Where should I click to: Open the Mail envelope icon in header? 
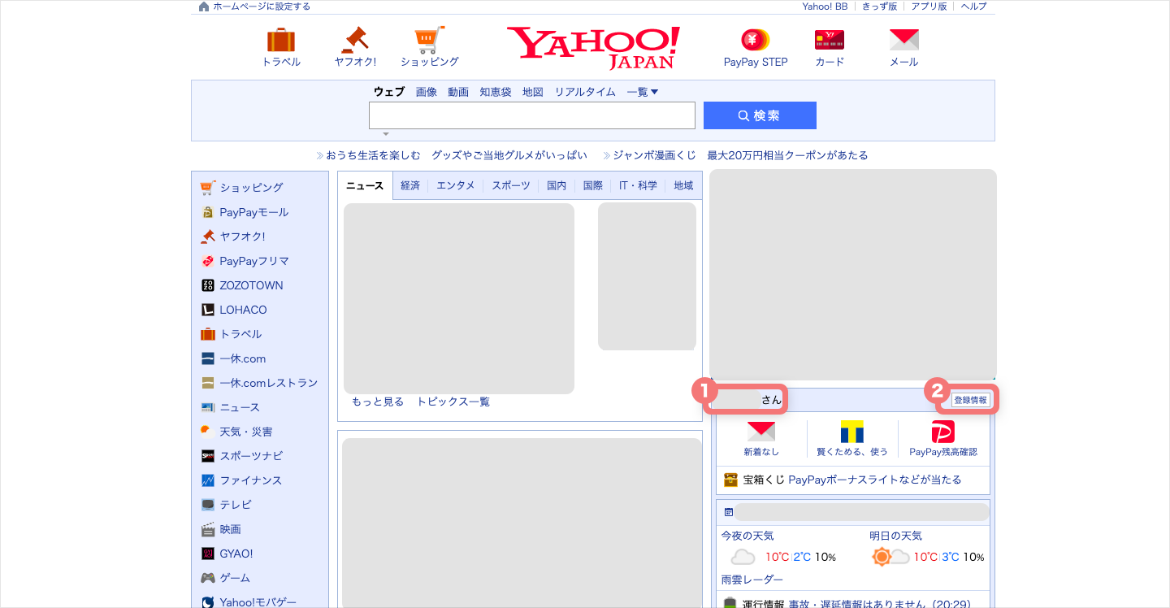point(903,40)
